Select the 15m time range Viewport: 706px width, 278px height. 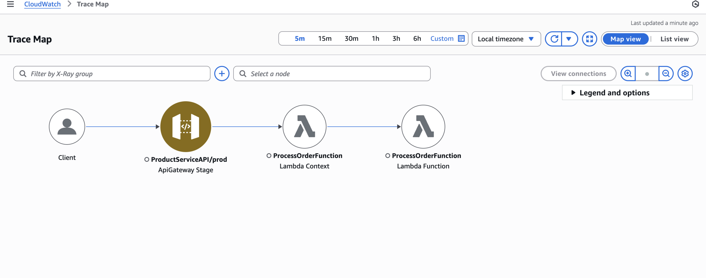coord(325,39)
